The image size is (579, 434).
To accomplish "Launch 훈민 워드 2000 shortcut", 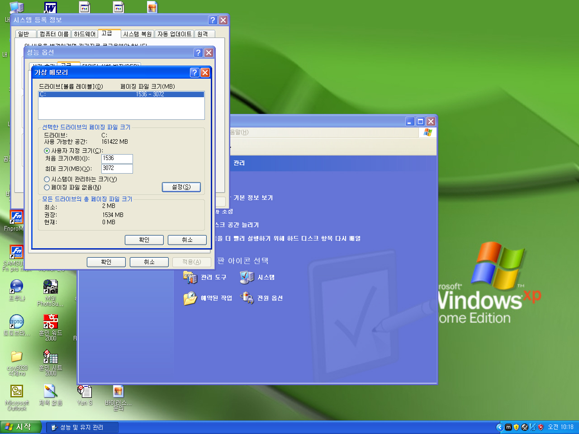I will click(x=50, y=321).
